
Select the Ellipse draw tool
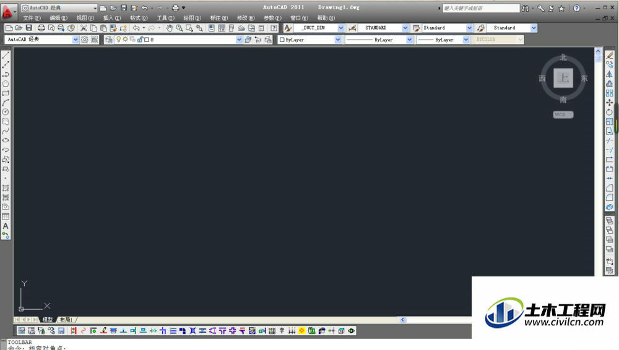(x=6, y=140)
